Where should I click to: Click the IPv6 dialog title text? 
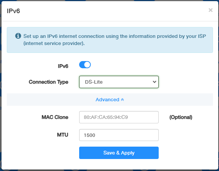(14, 11)
